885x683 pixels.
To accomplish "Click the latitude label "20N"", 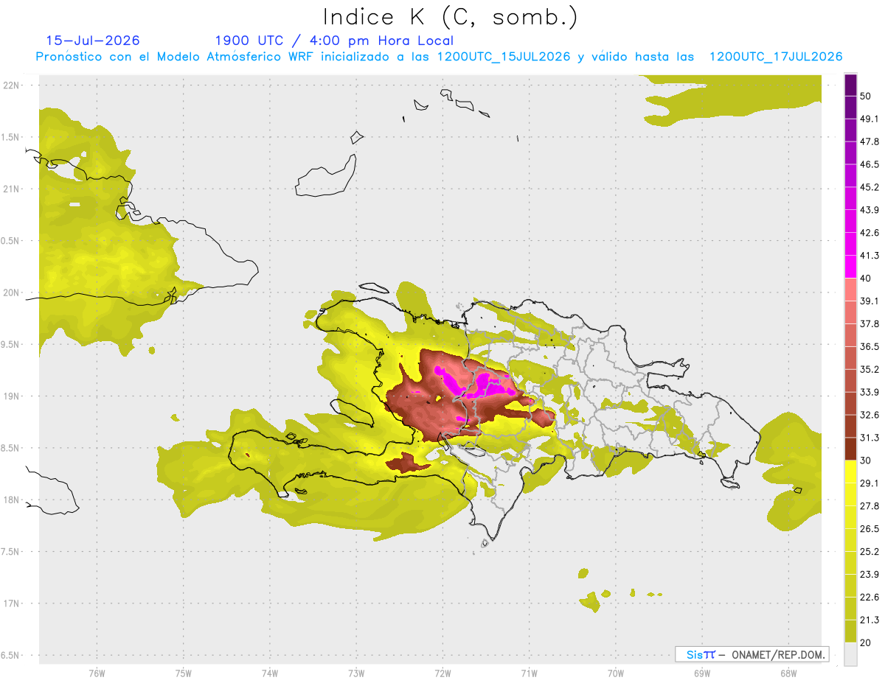I will click(x=11, y=293).
